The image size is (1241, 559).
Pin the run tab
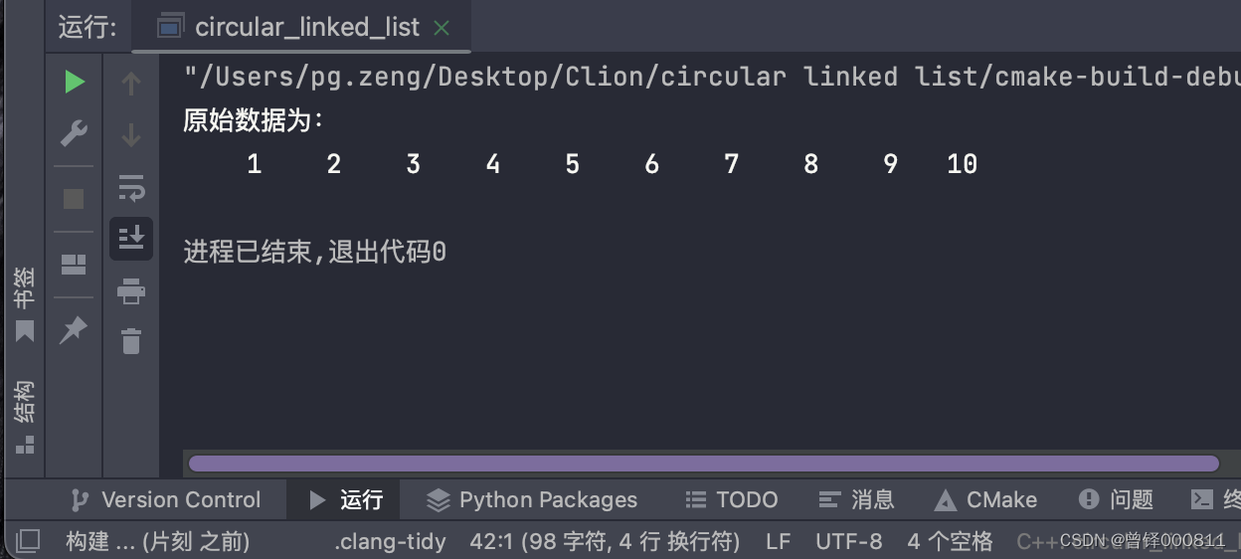pos(74,329)
